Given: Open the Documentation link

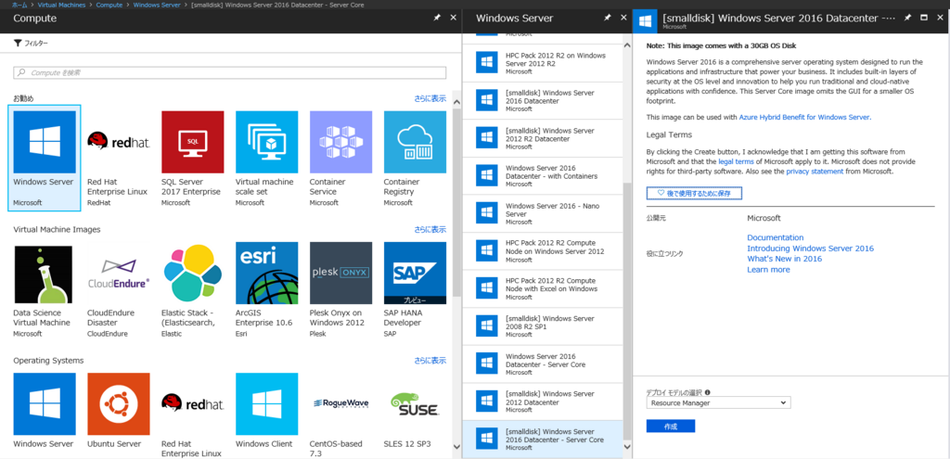Looking at the screenshot, I should [775, 238].
